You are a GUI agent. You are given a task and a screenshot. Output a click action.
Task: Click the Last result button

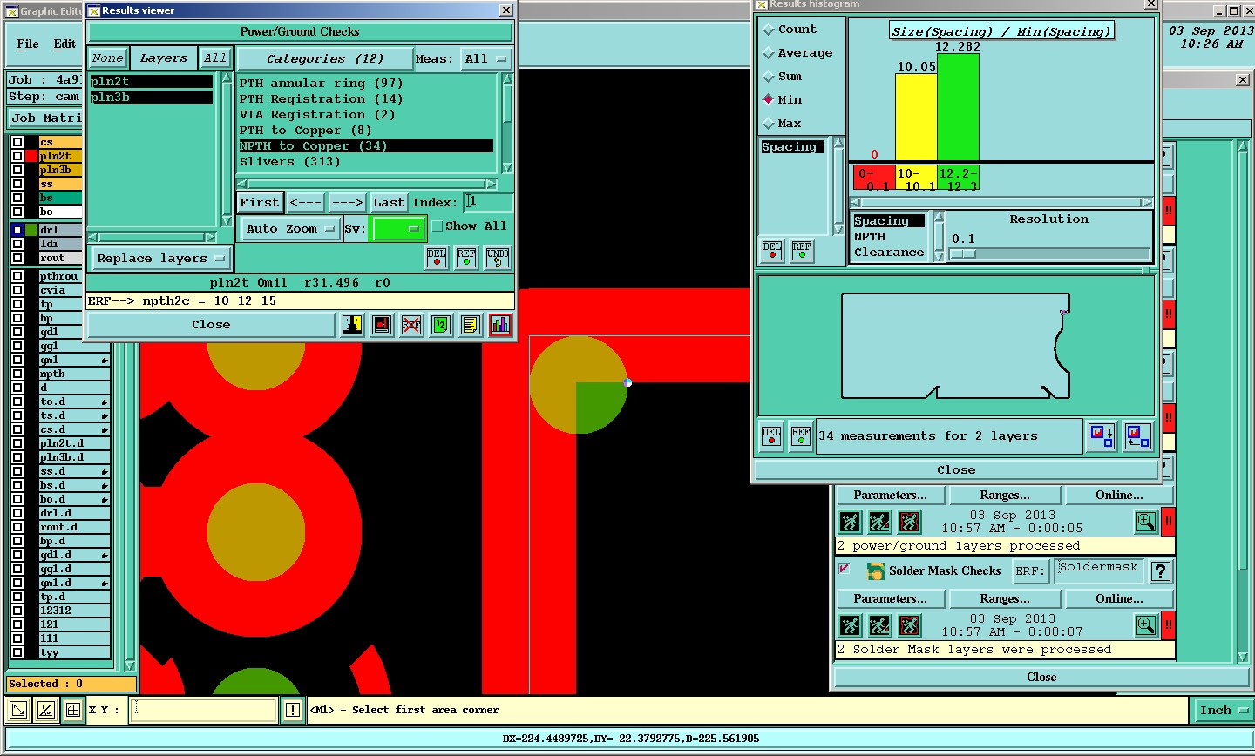(x=389, y=203)
